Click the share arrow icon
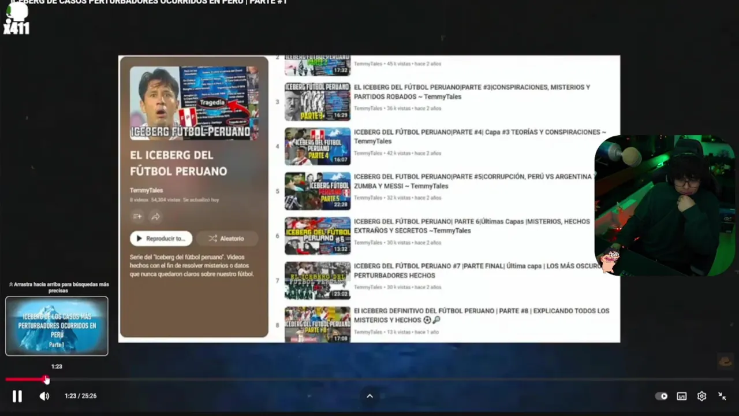The image size is (739, 416). coord(155,217)
